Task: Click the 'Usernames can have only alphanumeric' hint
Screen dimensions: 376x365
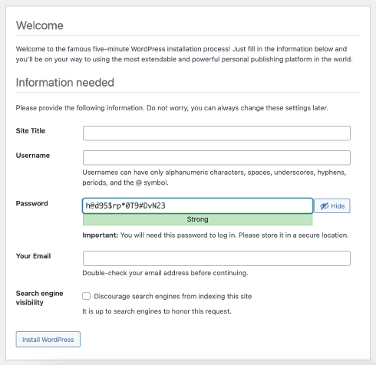Action: click(214, 177)
